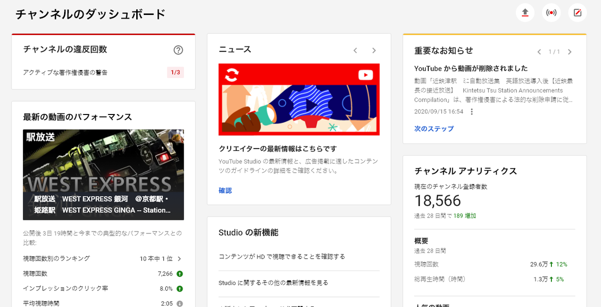This screenshot has height=307, width=601.
Task: Click the upload video icon
Action: pyautogui.click(x=525, y=12)
